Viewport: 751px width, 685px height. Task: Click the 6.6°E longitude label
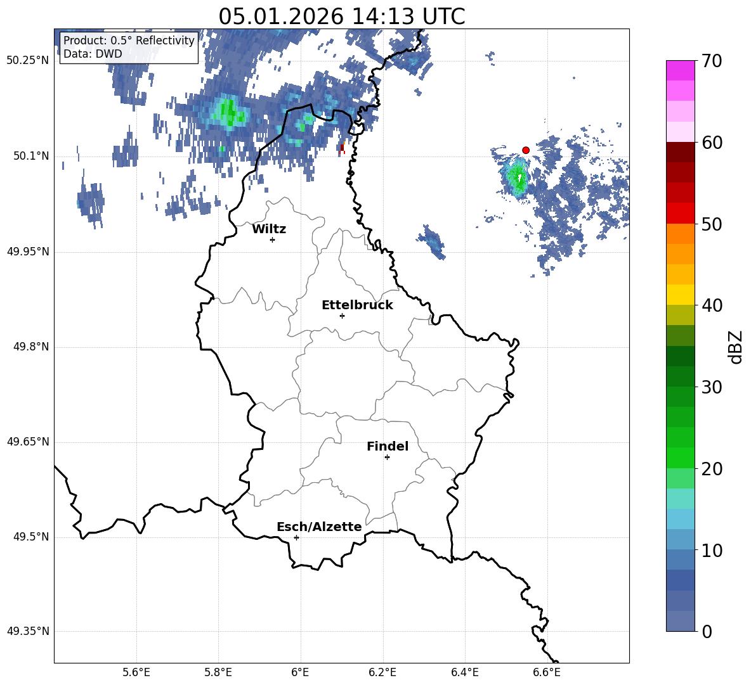tap(547, 672)
